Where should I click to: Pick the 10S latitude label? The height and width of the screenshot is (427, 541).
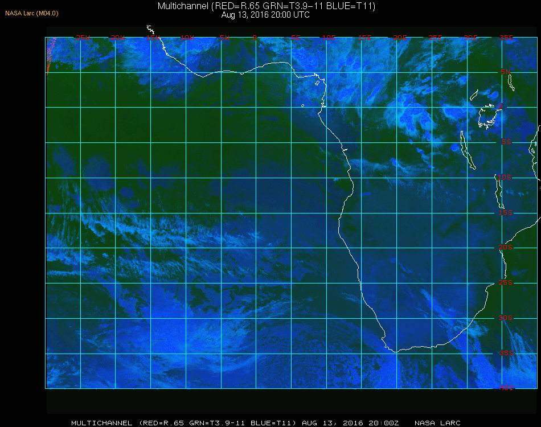coord(505,177)
